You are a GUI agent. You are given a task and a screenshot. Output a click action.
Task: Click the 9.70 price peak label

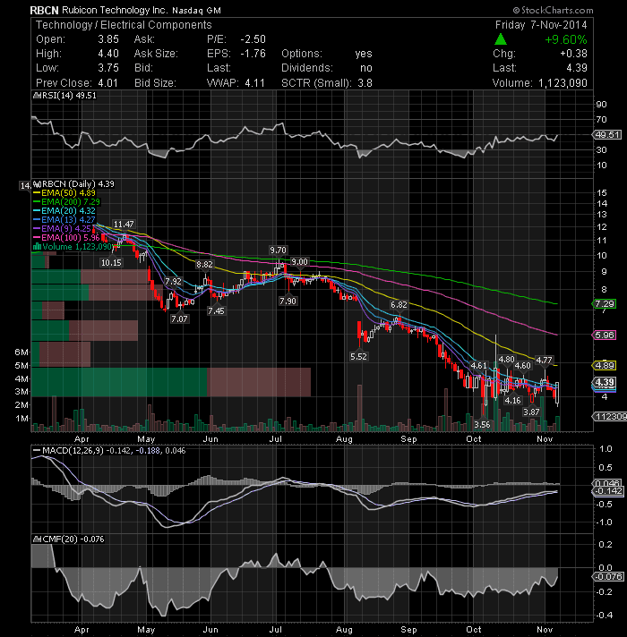click(279, 250)
